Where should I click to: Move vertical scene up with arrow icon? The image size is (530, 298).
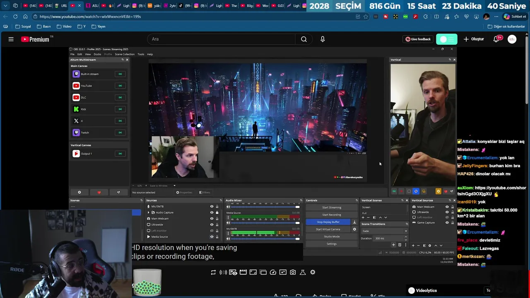coord(380,217)
